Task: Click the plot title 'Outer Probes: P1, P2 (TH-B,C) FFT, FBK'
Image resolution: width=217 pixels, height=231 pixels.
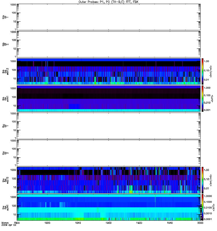Action: click(x=108, y=2)
